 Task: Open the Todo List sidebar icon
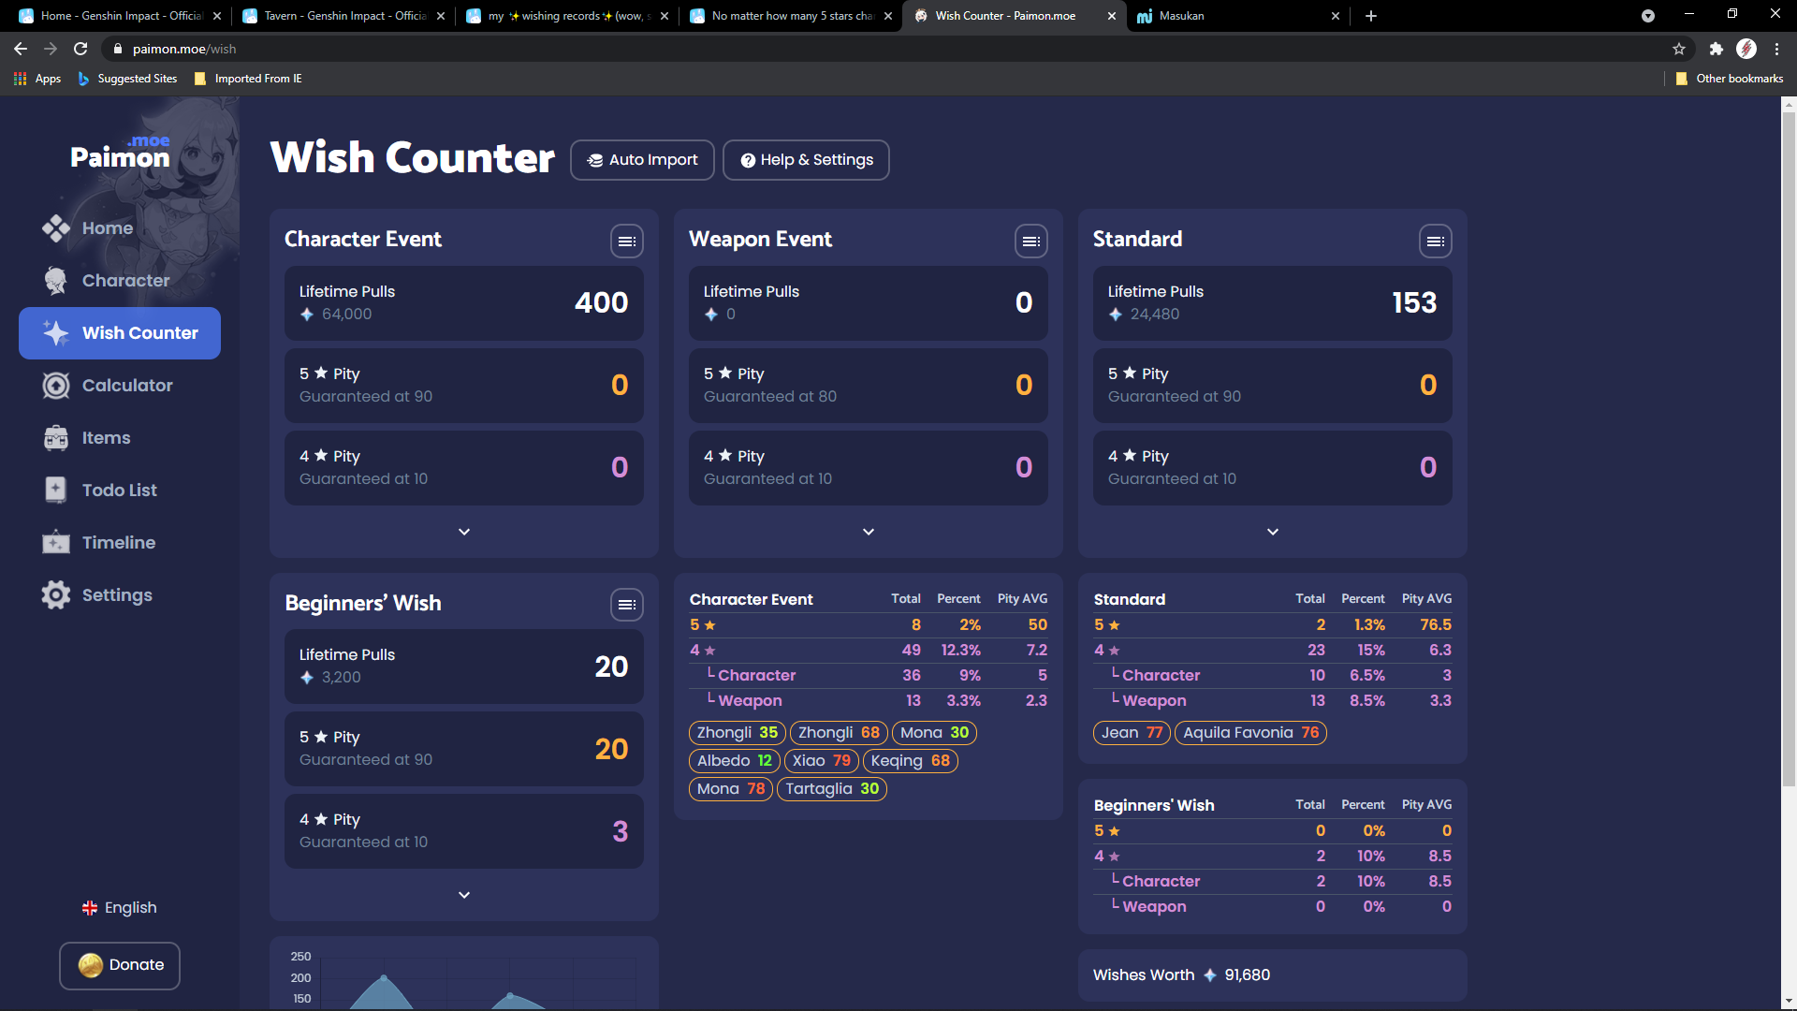pyautogui.click(x=56, y=491)
